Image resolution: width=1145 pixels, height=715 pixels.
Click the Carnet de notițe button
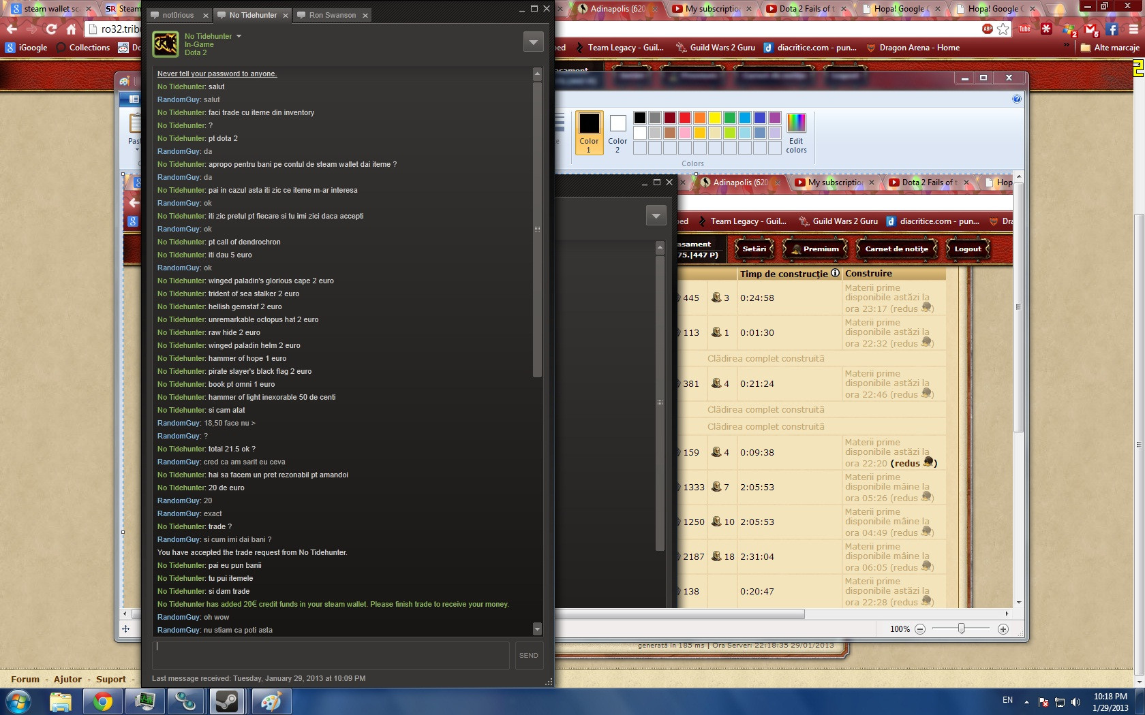(x=896, y=249)
